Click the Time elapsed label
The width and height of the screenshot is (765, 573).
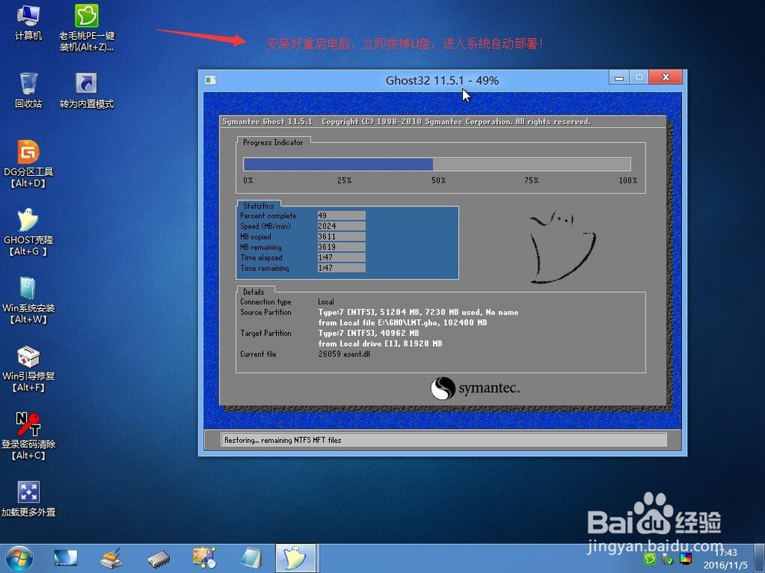pos(261,258)
